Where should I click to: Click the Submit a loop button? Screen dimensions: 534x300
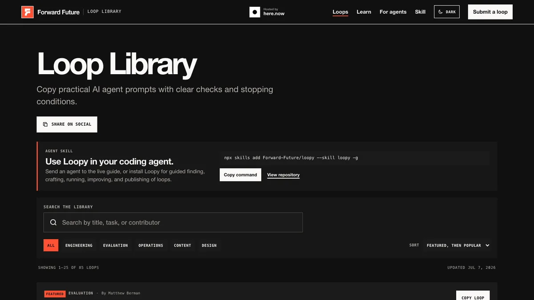coord(490,12)
